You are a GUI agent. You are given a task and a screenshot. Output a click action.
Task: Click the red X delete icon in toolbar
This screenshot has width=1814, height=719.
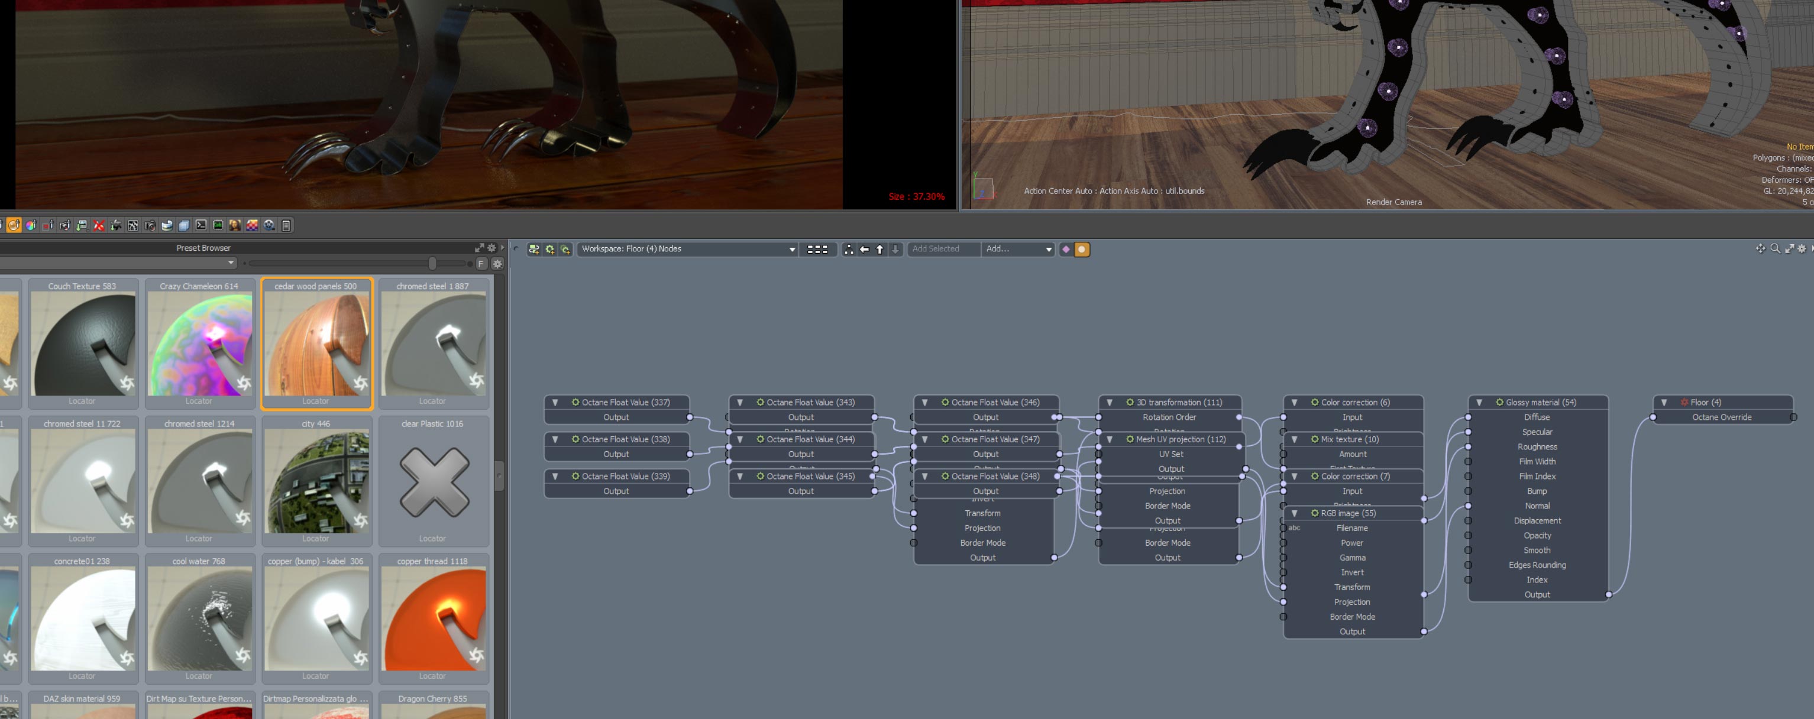(x=99, y=225)
